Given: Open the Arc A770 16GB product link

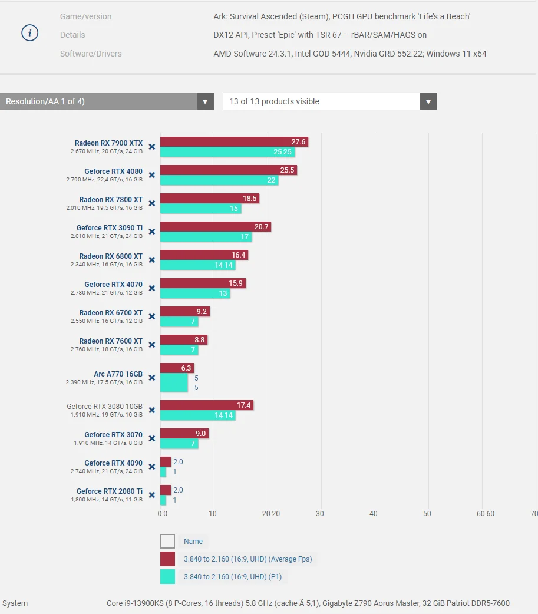Looking at the screenshot, I should (118, 374).
